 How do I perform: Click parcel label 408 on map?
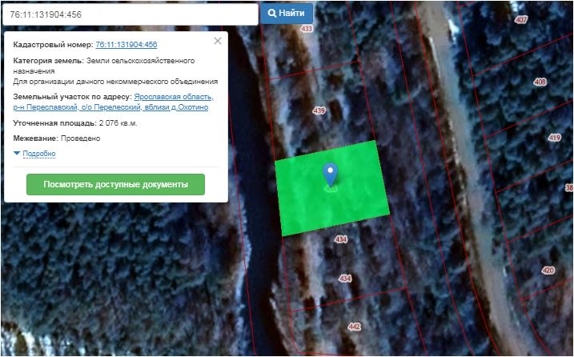[540, 82]
